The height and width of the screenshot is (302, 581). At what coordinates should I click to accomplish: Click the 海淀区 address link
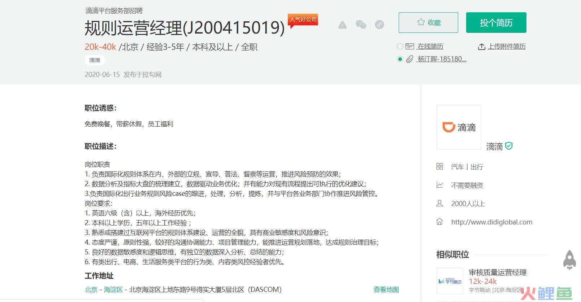113,289
